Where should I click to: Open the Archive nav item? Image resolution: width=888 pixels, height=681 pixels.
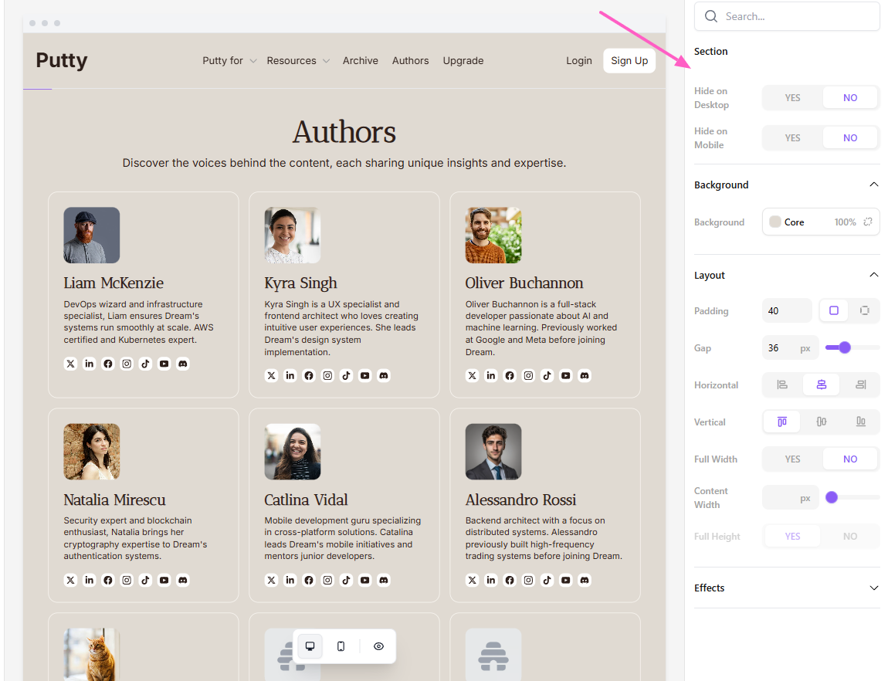pyautogui.click(x=361, y=61)
